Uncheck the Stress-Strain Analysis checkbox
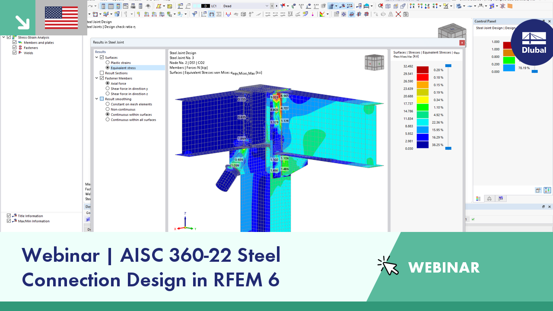Image resolution: width=553 pixels, height=311 pixels. coord(9,37)
